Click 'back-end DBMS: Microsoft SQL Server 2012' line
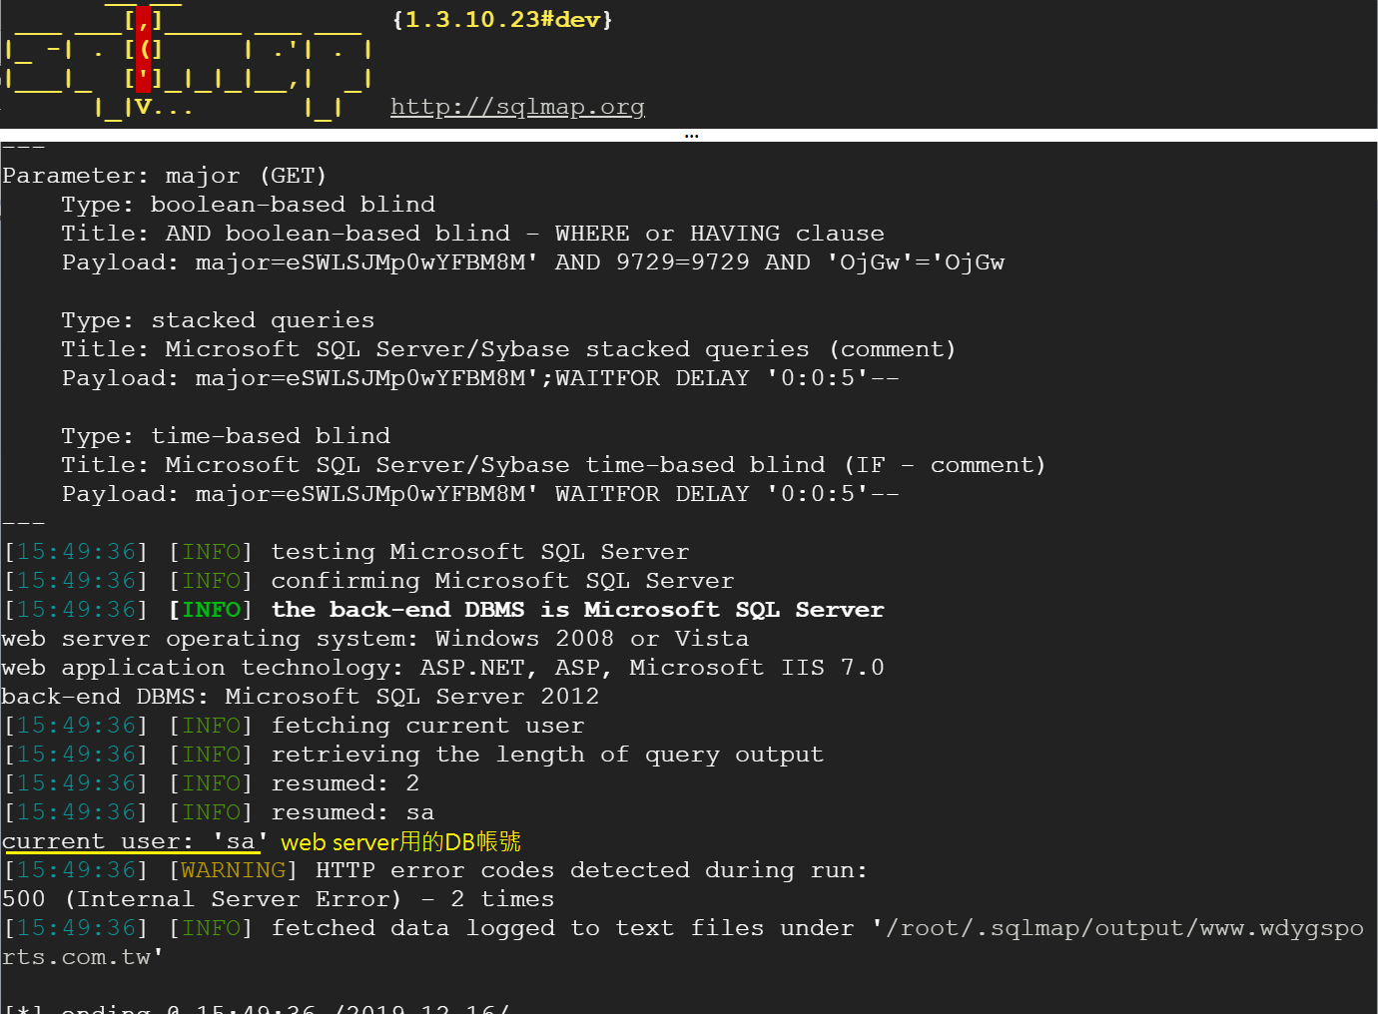This screenshot has height=1014, width=1378. tap(301, 697)
